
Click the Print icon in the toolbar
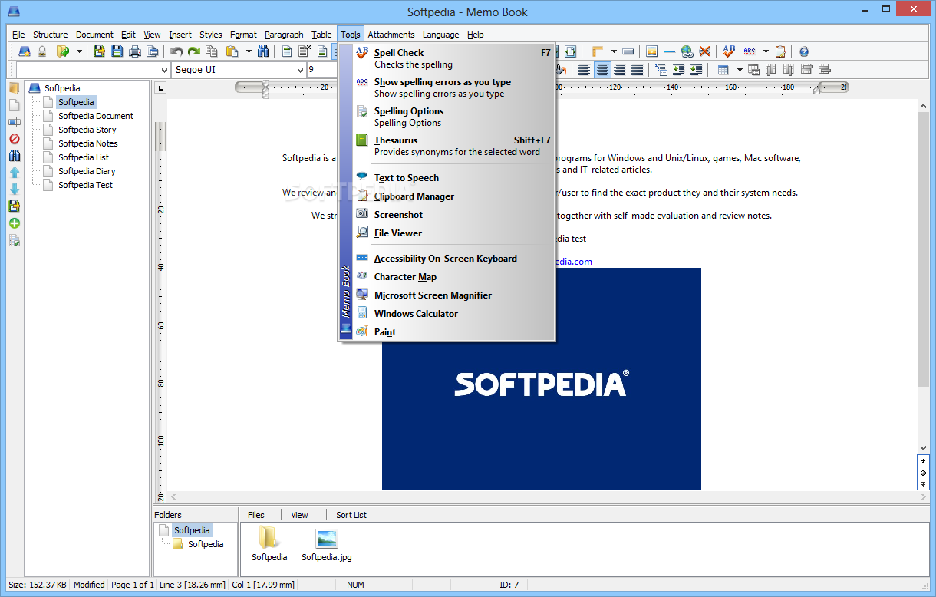click(x=135, y=51)
